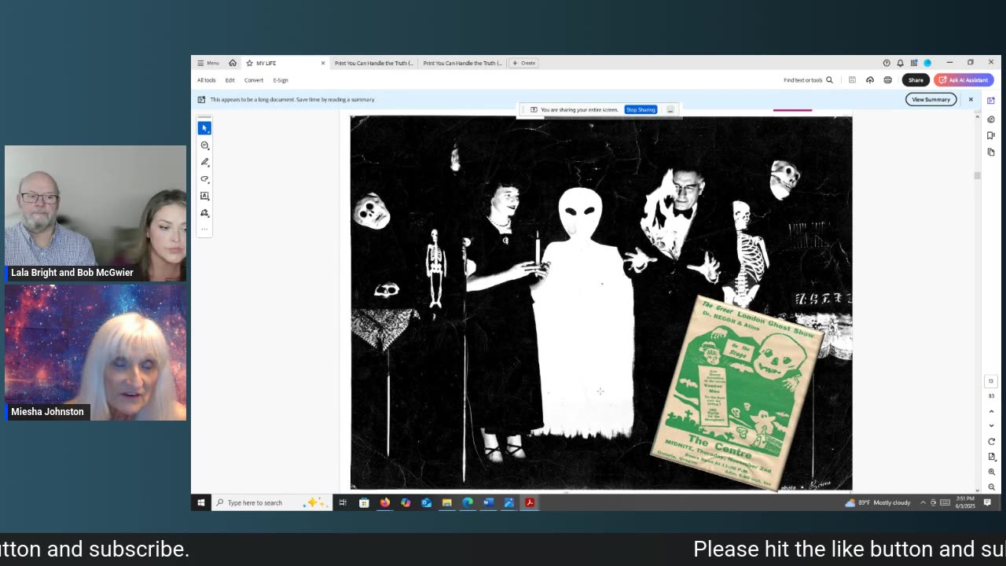Screen dimensions: 1006x566
Task: Choose the draw freehand loop tool
Action: (204, 179)
